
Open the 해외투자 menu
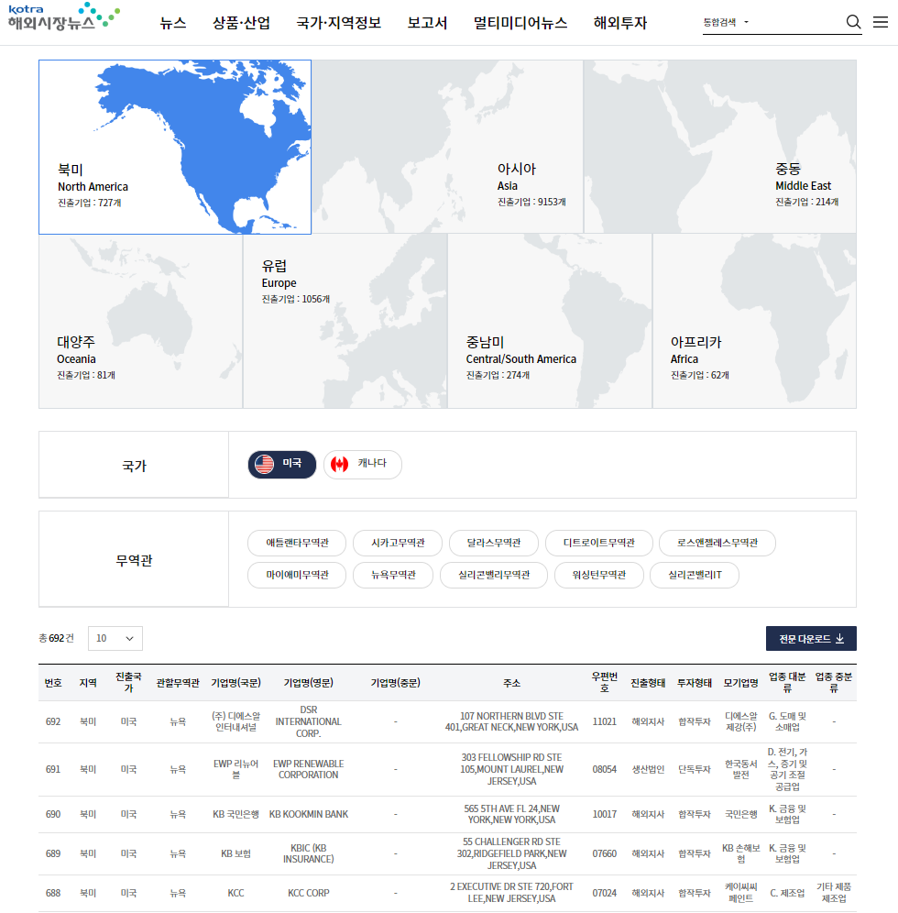620,23
